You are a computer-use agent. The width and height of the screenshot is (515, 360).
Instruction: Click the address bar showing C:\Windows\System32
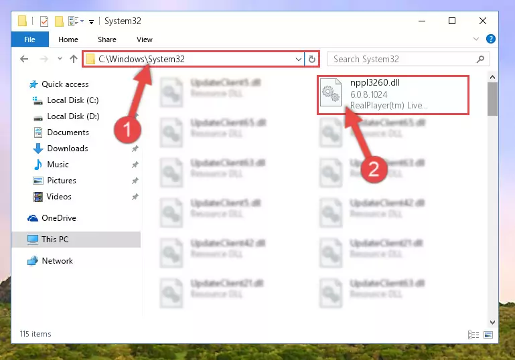[x=193, y=59]
